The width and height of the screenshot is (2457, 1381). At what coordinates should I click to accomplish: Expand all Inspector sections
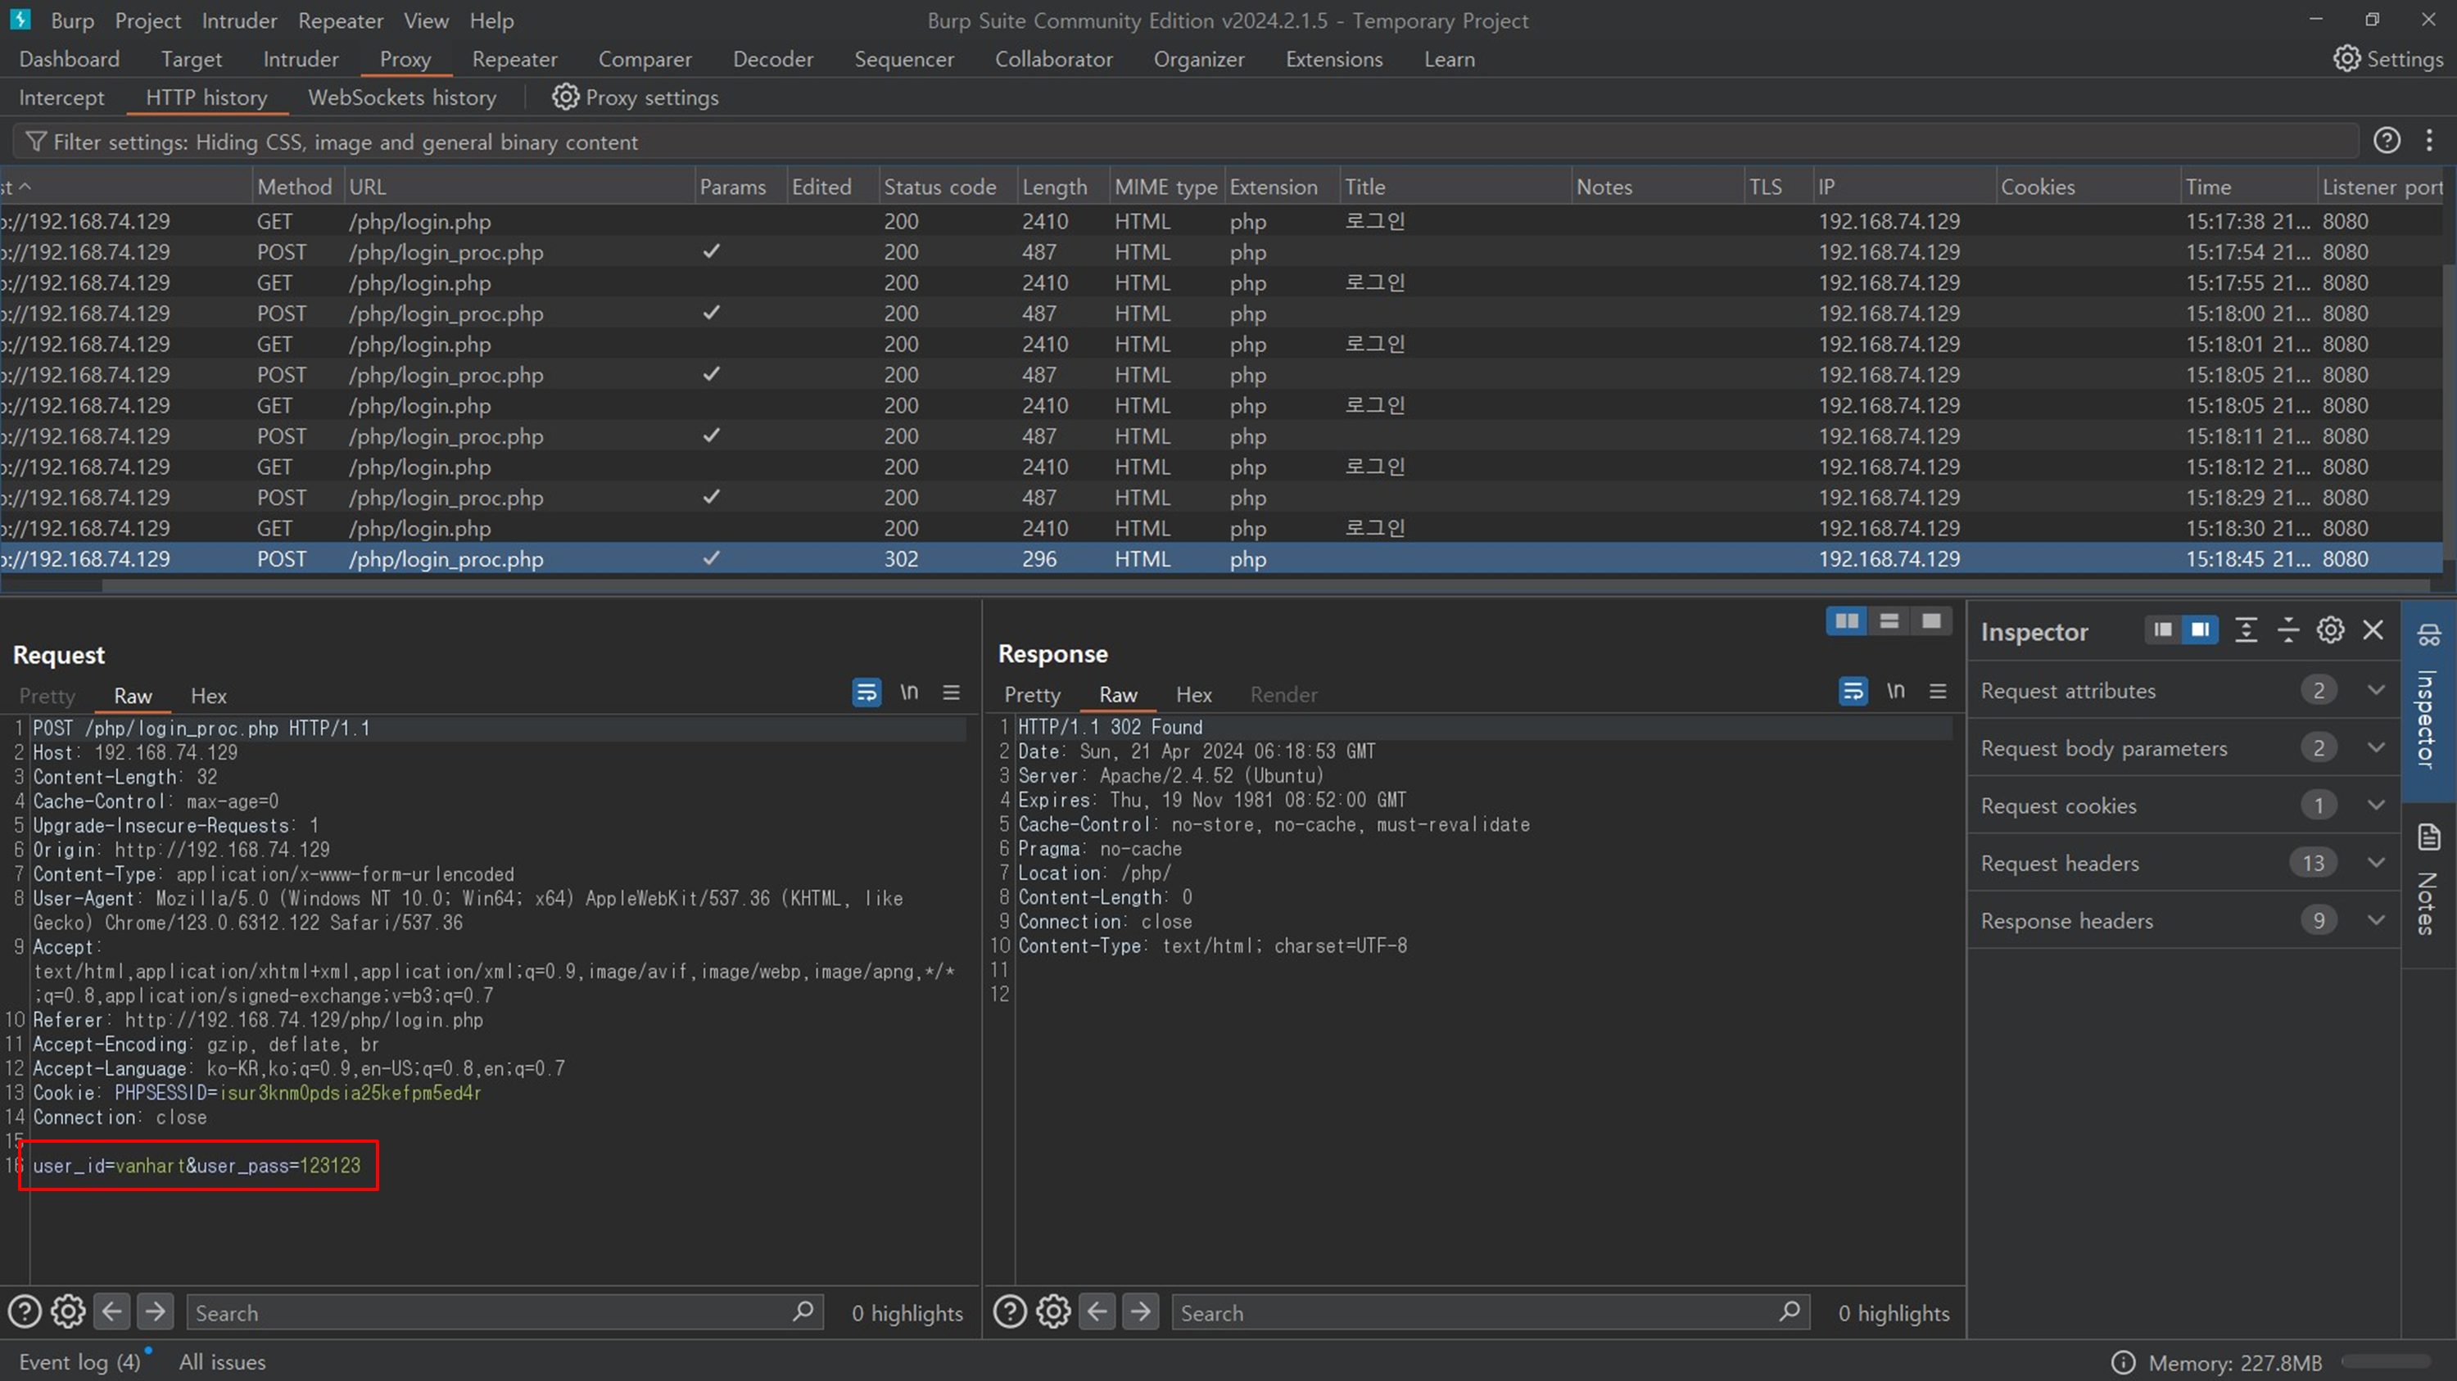pos(2247,630)
